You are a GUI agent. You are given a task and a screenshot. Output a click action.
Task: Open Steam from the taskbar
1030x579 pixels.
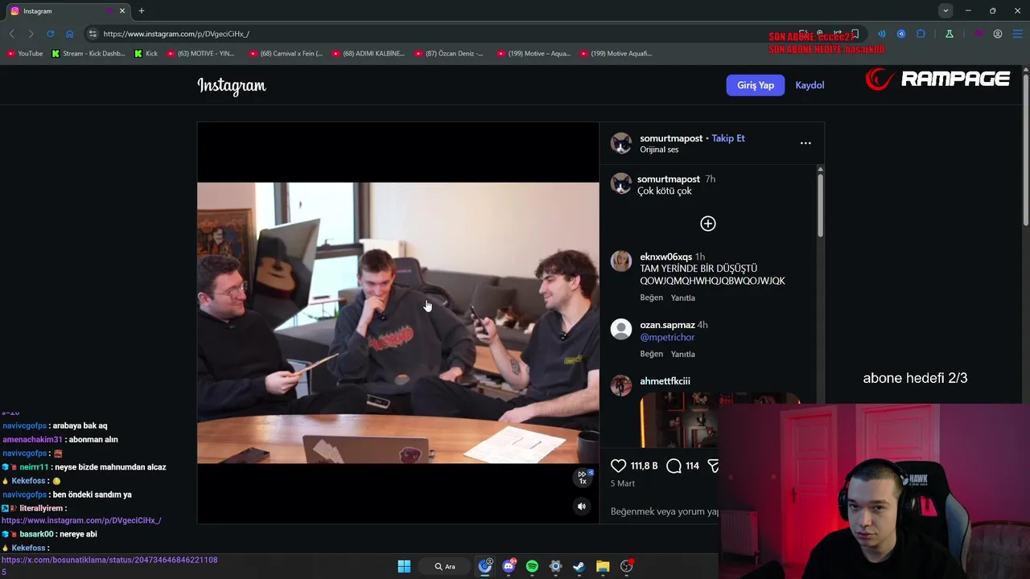click(x=579, y=566)
